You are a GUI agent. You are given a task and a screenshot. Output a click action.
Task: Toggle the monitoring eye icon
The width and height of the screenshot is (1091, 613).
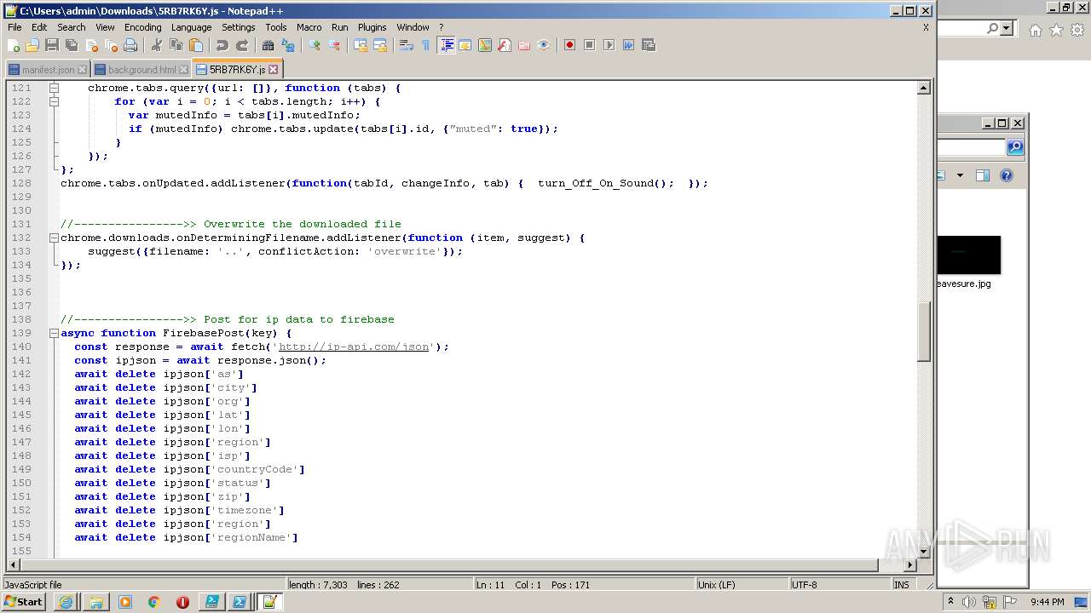(x=544, y=45)
